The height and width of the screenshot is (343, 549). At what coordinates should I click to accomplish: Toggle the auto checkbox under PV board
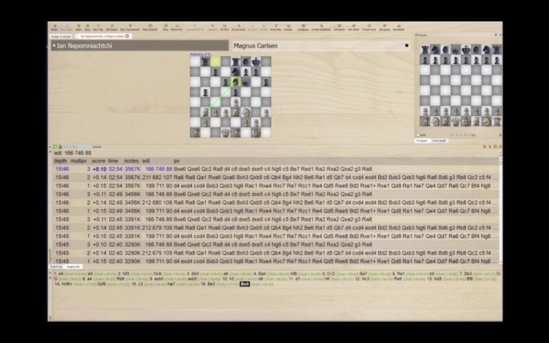tap(418, 134)
